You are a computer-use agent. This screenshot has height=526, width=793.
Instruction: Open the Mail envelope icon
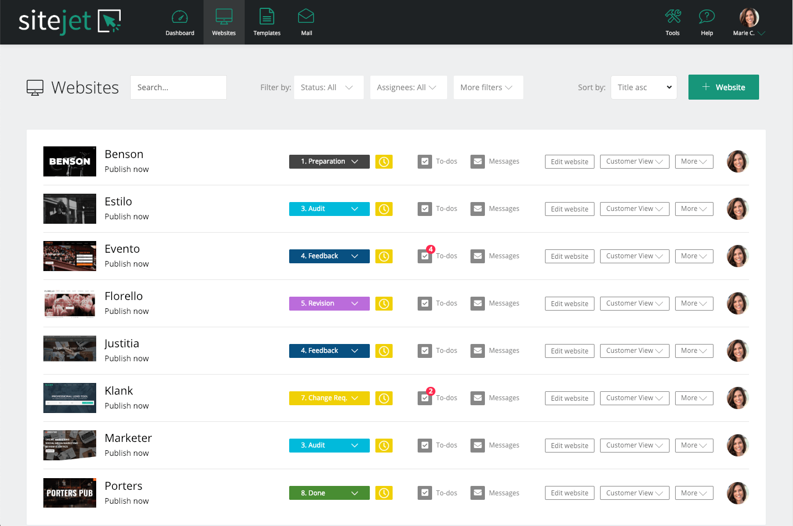(x=306, y=17)
